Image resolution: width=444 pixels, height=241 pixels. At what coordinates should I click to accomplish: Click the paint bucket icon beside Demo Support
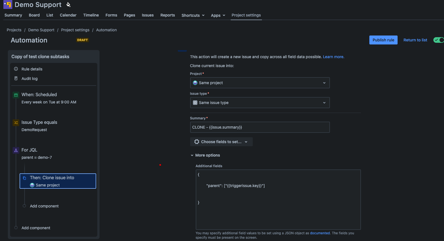pyautogui.click(x=68, y=4)
